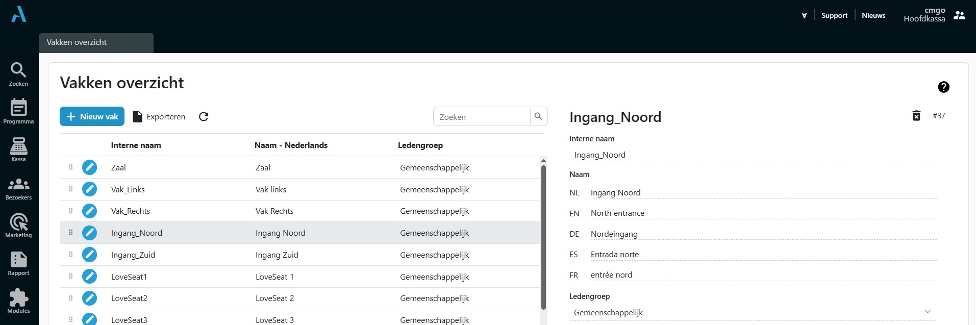Screen dimensions: 976x325
Task: Click the drag handle of Zaal row
Action: coord(71,167)
